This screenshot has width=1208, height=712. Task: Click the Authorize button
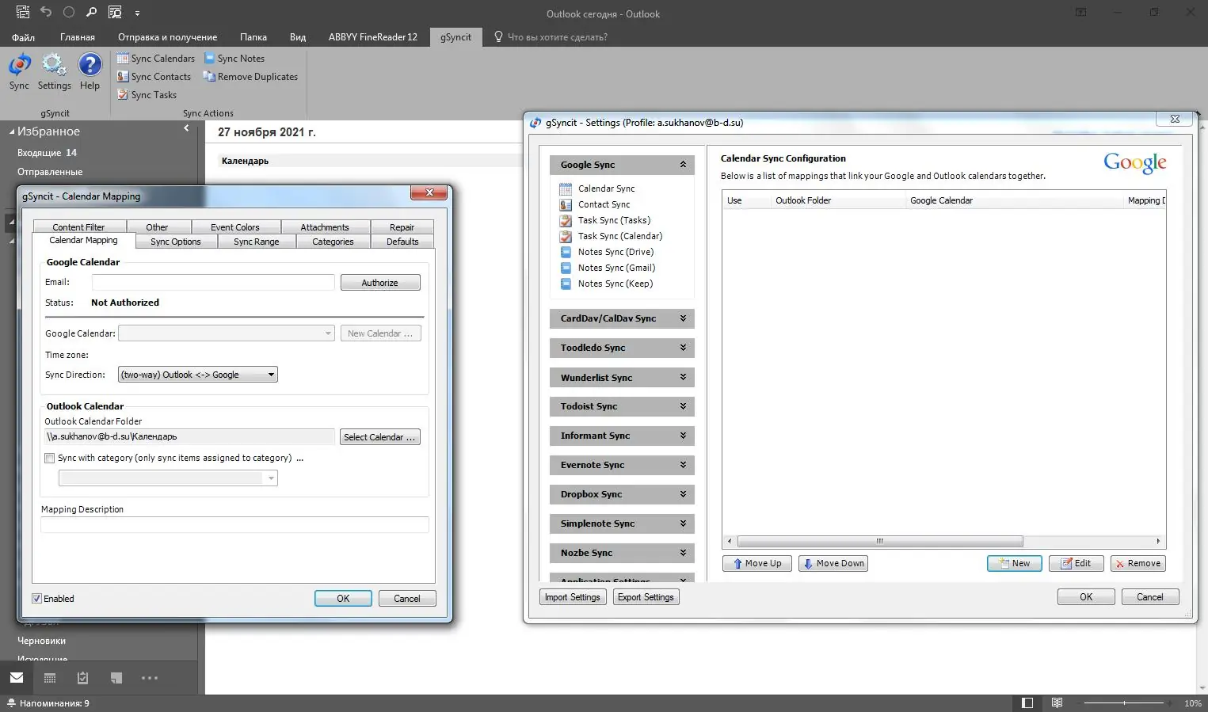pyautogui.click(x=380, y=283)
